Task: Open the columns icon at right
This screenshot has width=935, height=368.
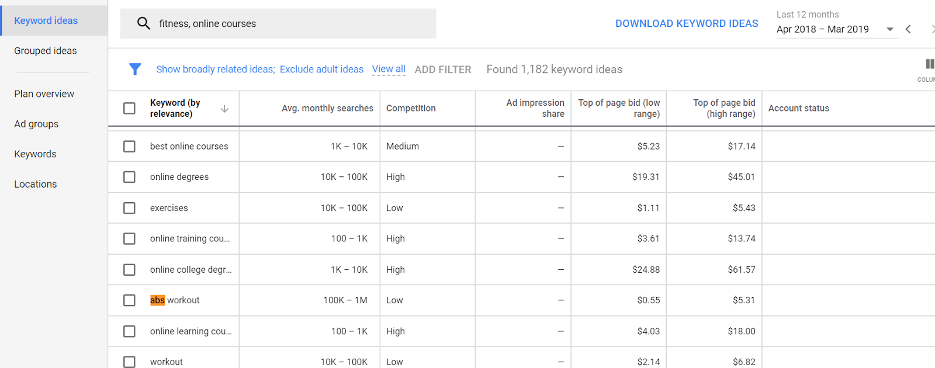Action: pos(929,64)
